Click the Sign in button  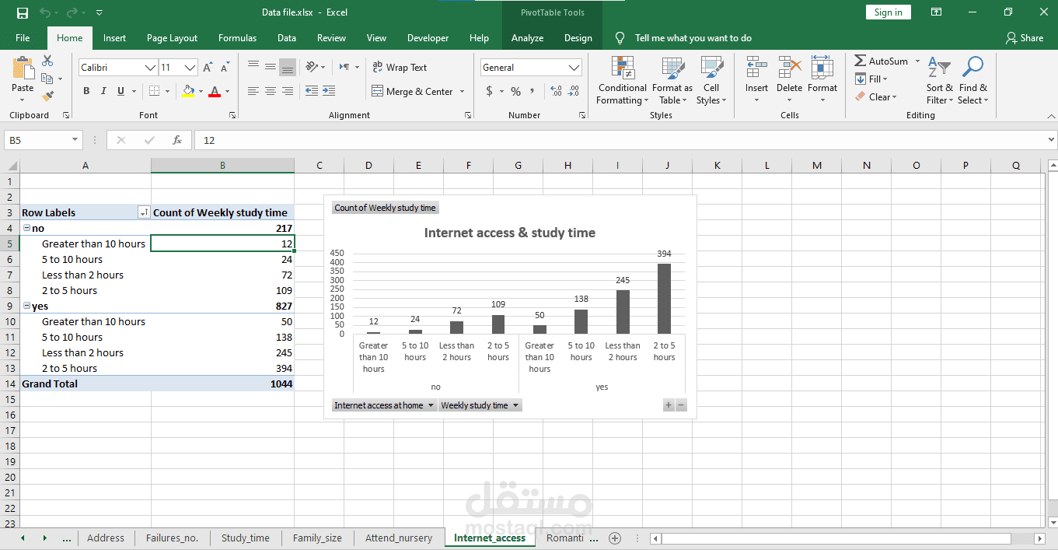click(x=888, y=12)
